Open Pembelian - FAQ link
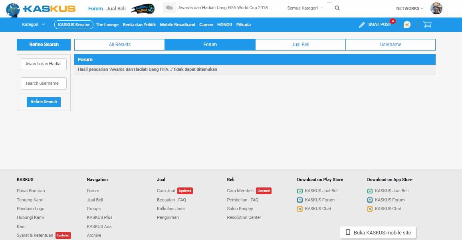Screen dimensions: 462x240 pos(242,200)
